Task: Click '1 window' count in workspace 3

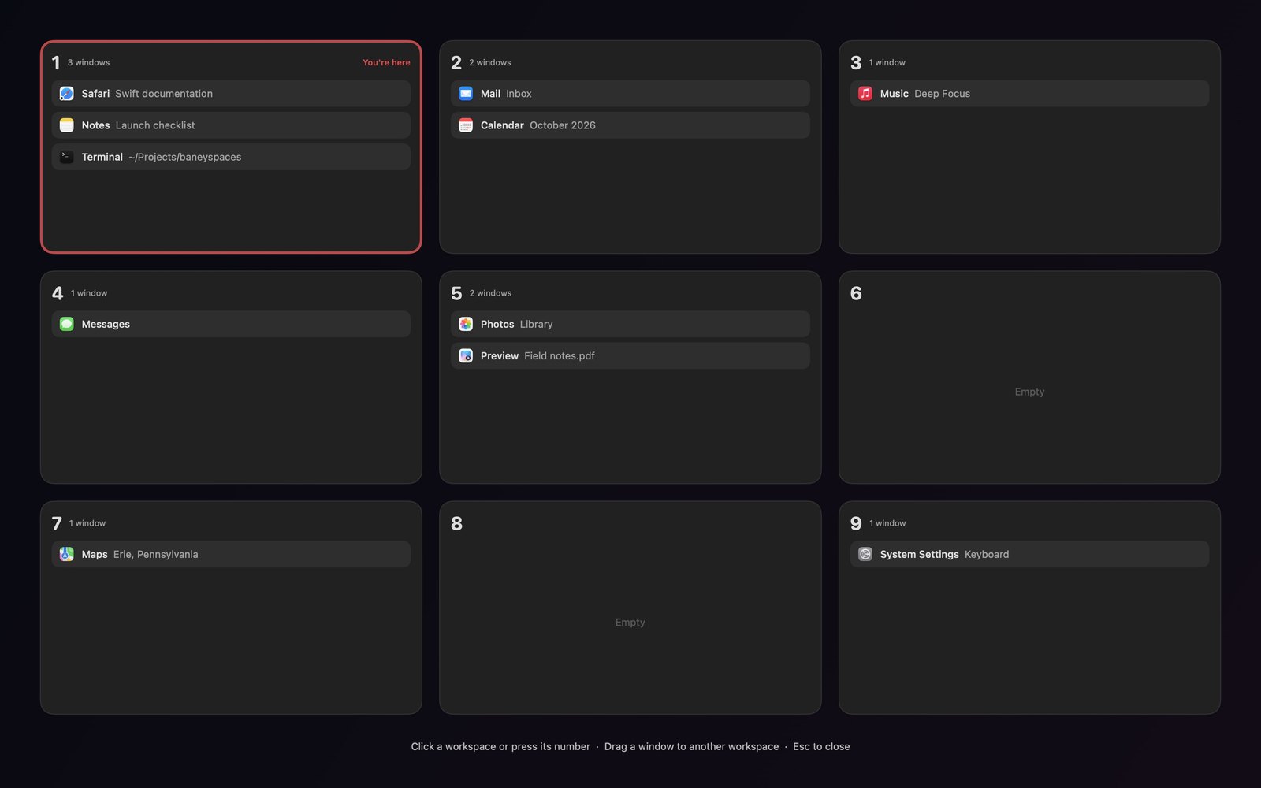Action: coord(887,62)
